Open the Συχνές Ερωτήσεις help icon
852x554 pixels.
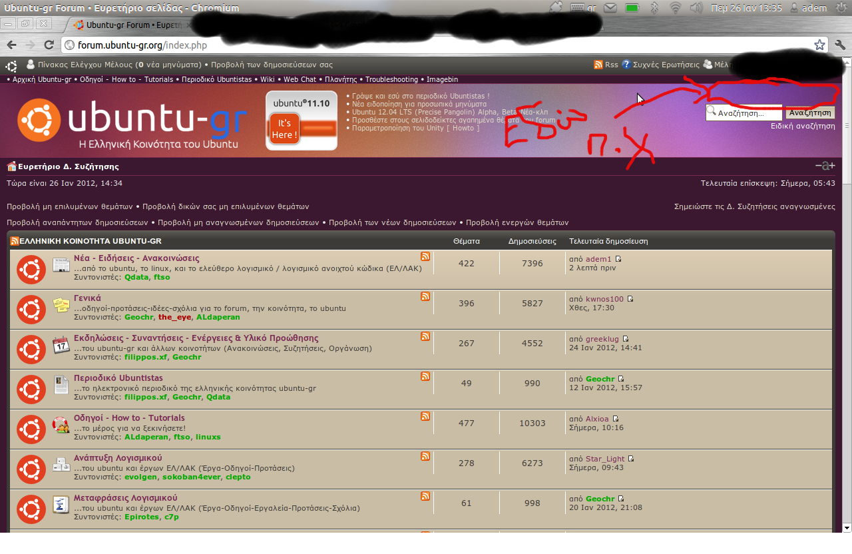click(x=626, y=65)
